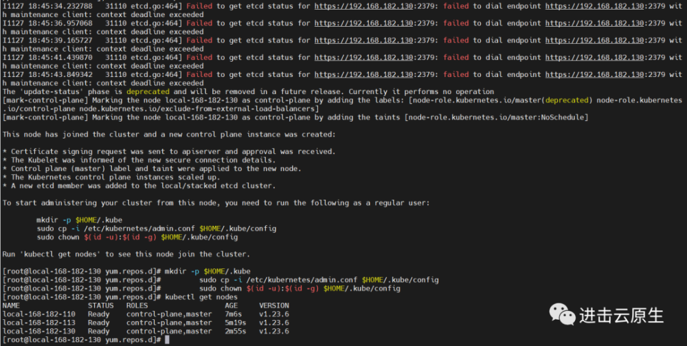
Task: Click the NAME column header
Action: pos(12,305)
